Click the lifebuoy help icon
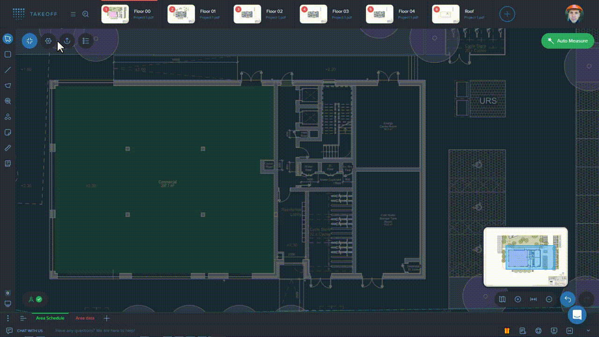599x337 pixels. [x=538, y=330]
